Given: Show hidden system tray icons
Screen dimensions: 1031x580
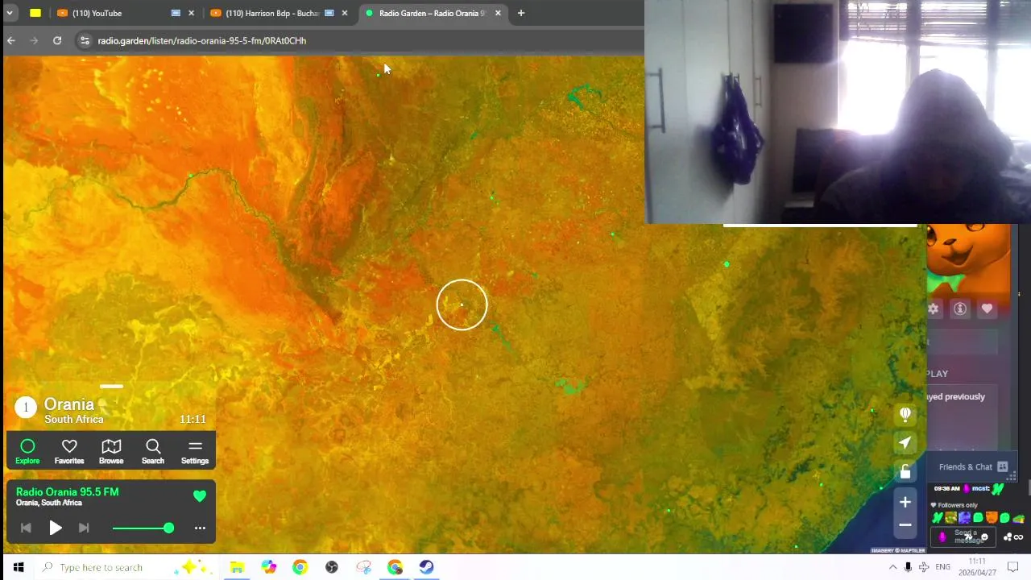Looking at the screenshot, I should (892, 567).
